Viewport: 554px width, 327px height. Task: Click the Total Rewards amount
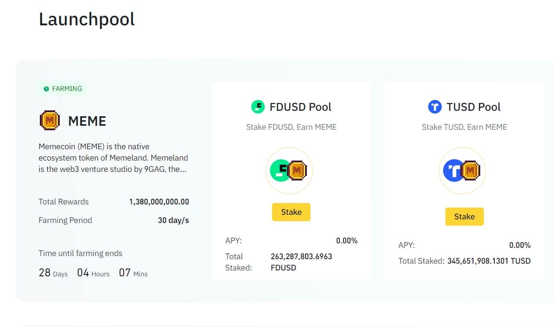[x=160, y=202]
